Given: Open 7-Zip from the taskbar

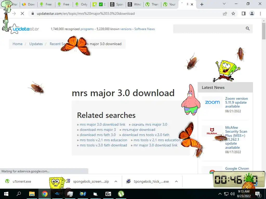Looking at the screenshot, I should (x=108, y=194).
